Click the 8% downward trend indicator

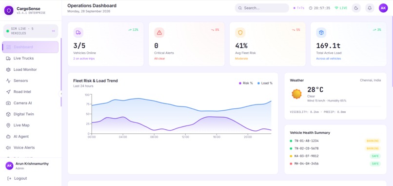click(x=215, y=30)
